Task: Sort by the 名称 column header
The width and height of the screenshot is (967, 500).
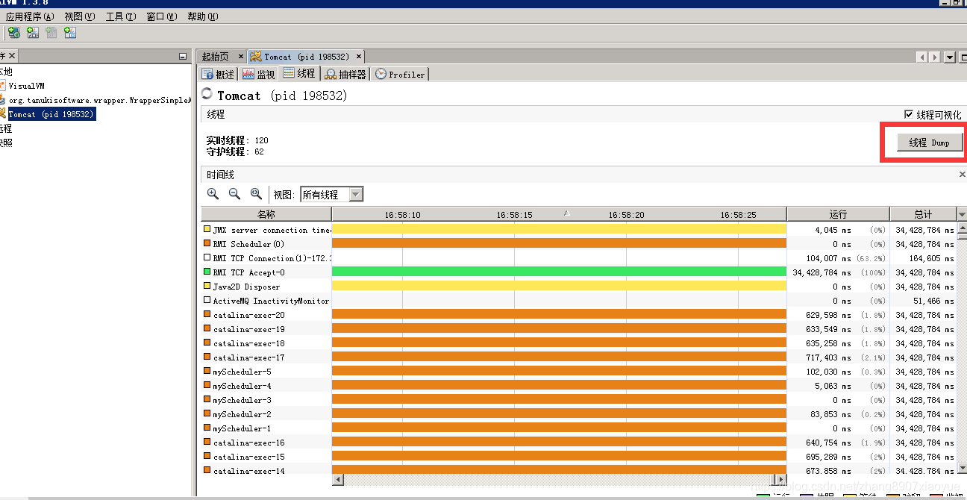Action: coord(266,214)
